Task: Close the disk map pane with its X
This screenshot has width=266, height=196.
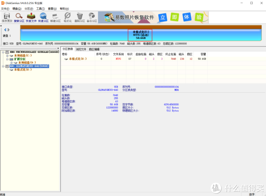Action: (x=1, y=26)
